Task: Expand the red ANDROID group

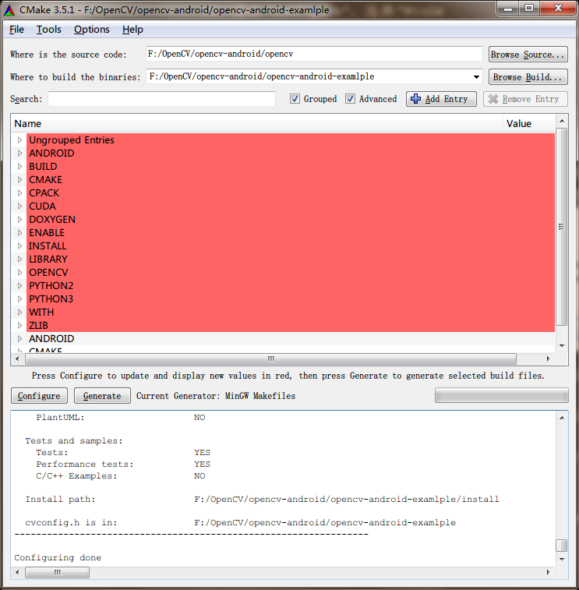Action: coord(20,153)
